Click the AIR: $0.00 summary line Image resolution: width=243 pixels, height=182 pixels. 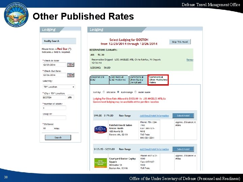[x=97, y=55]
